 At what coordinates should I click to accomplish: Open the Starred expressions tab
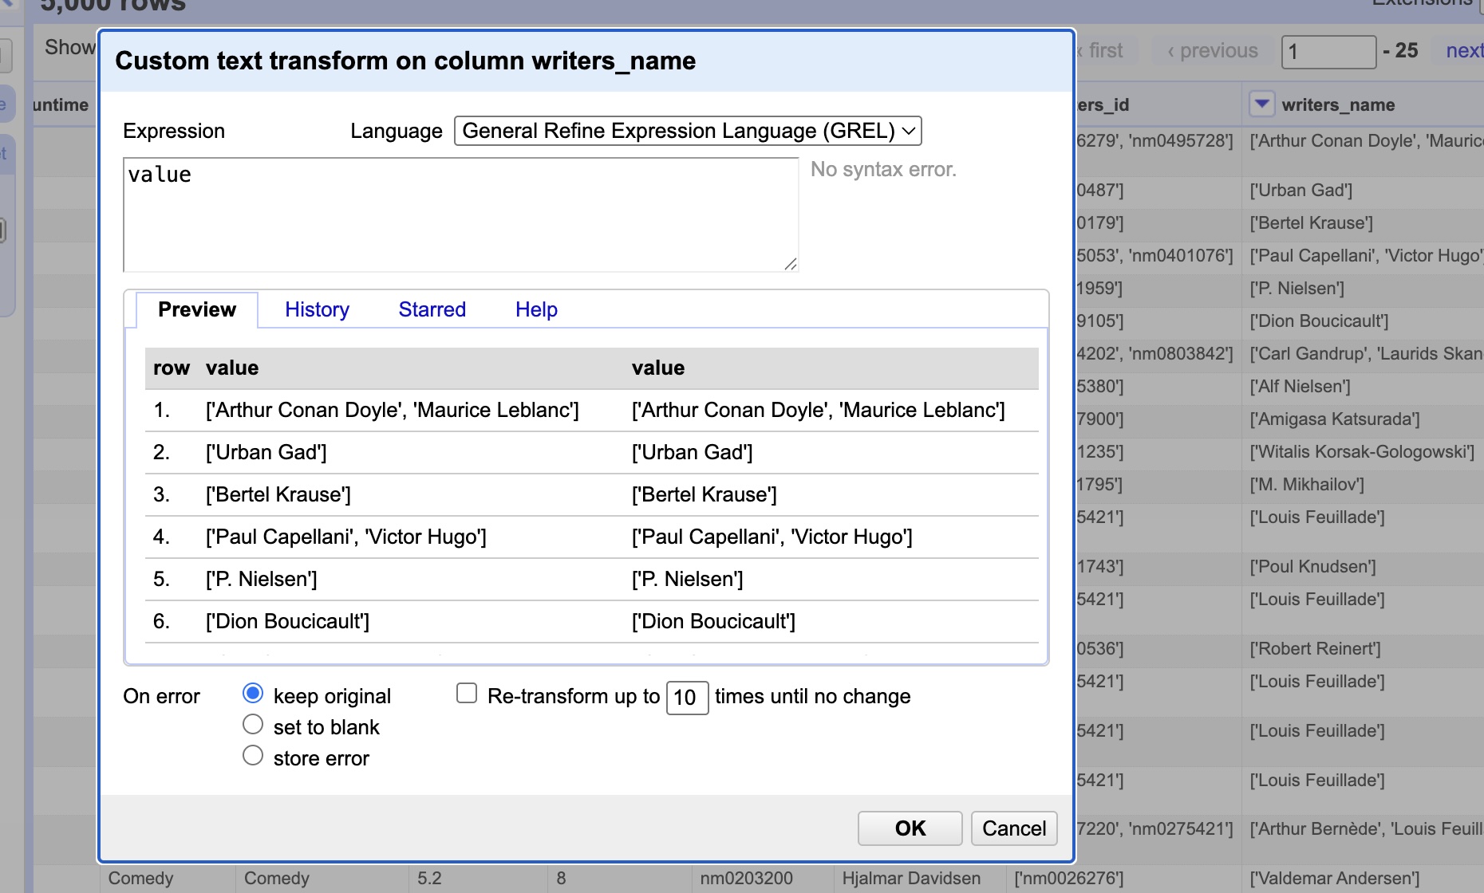432,309
